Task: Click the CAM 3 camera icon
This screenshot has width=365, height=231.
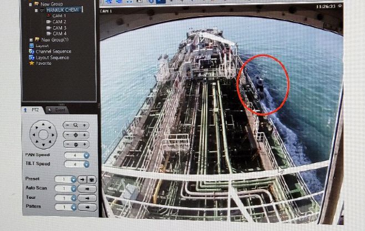Action: point(49,28)
